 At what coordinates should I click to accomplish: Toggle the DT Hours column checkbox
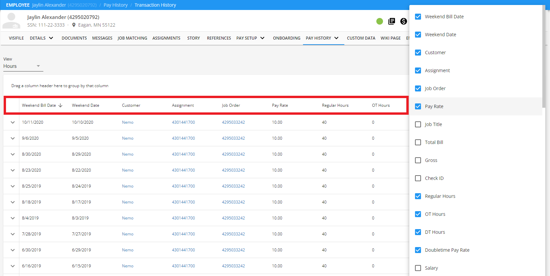point(418,232)
